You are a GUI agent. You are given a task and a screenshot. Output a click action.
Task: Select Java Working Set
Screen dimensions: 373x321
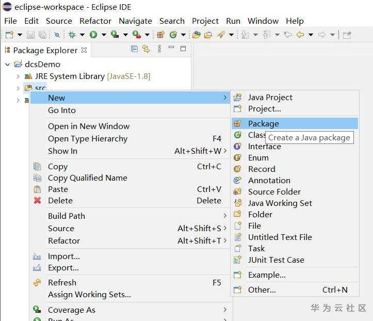pos(295,203)
